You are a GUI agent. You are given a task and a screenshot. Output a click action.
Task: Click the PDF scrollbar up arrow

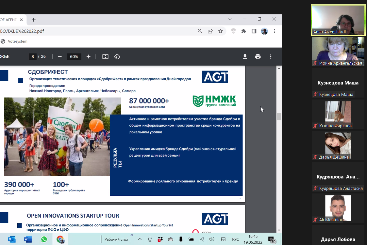[x=279, y=69]
